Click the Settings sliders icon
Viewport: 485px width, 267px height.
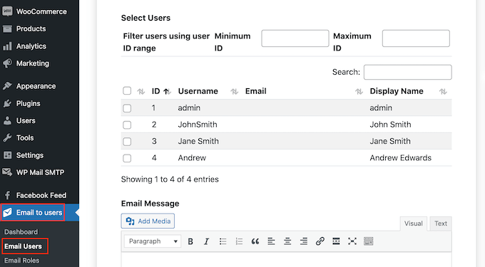point(7,155)
